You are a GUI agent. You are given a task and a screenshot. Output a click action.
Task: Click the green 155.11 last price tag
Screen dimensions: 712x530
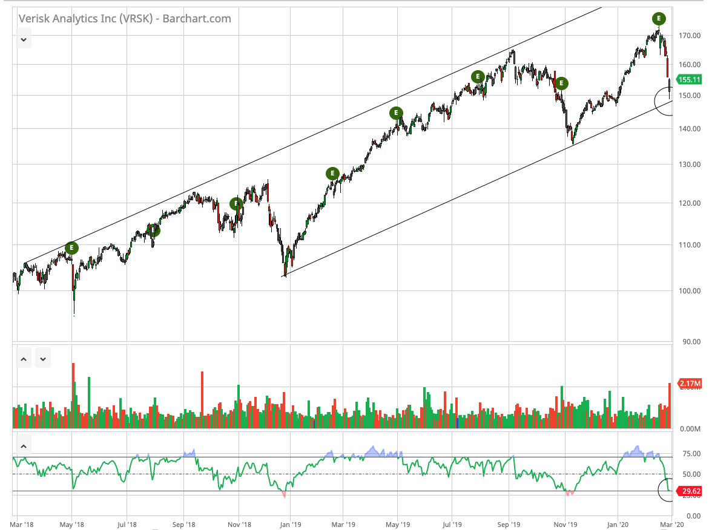pos(689,79)
